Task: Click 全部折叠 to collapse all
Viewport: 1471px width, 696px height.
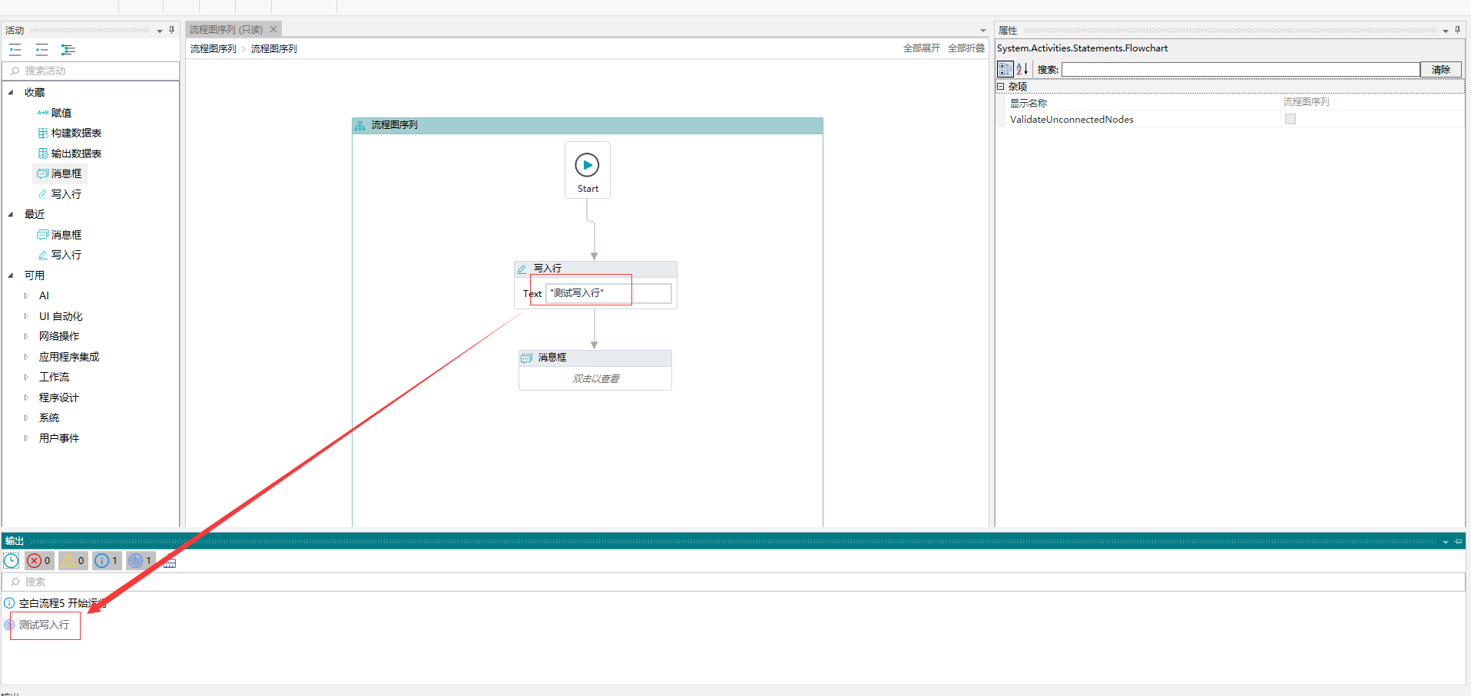Action: tap(966, 48)
